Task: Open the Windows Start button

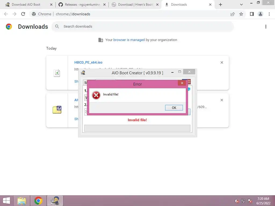Action: [6, 201]
